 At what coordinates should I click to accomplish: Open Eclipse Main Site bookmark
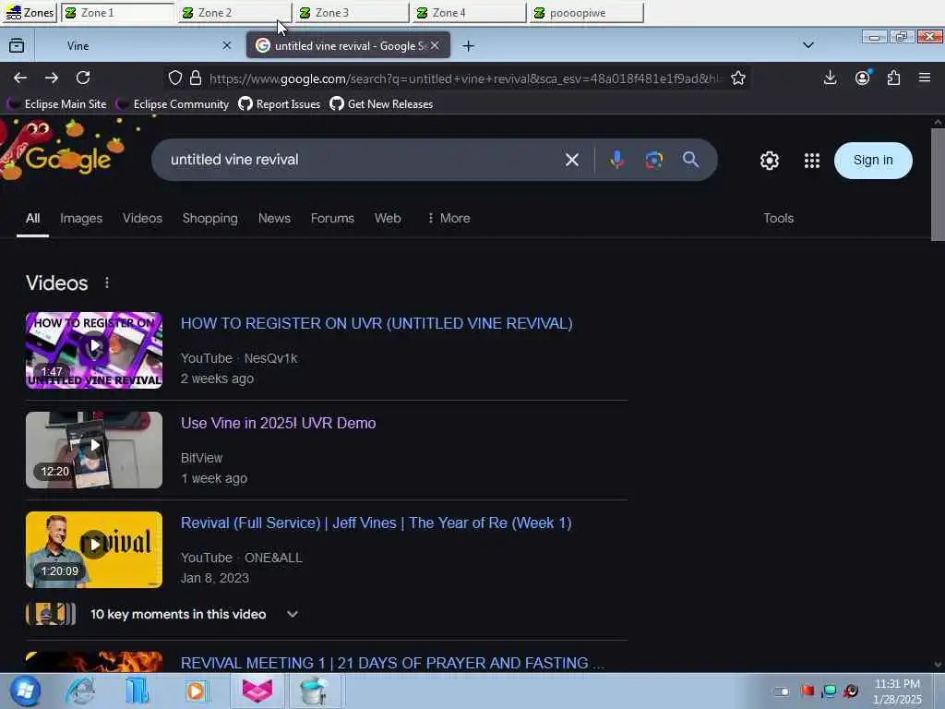[57, 104]
